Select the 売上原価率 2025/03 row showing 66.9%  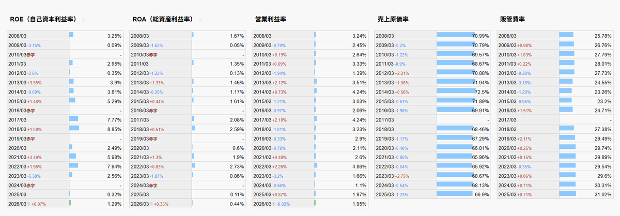[x=432, y=194]
